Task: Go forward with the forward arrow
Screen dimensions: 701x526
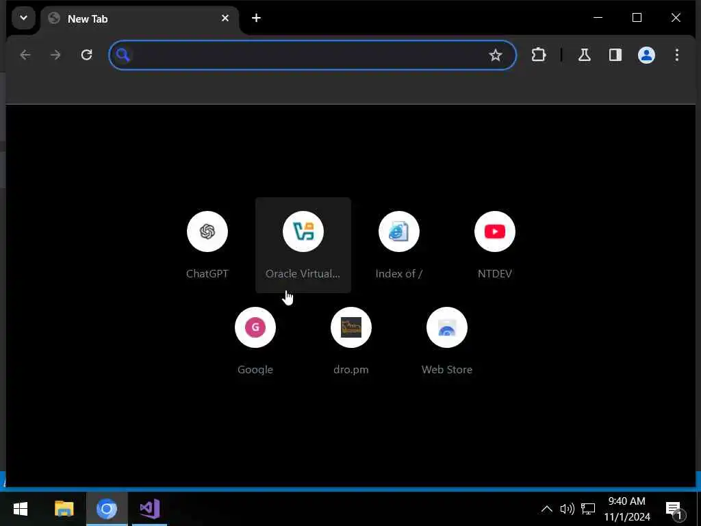Action: click(55, 55)
